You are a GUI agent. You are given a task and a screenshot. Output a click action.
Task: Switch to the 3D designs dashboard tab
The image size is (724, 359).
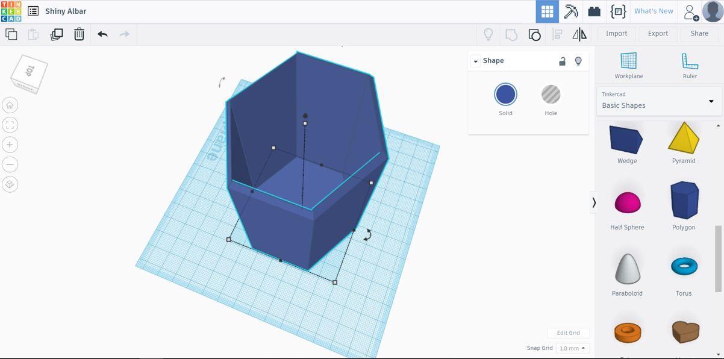tap(546, 11)
